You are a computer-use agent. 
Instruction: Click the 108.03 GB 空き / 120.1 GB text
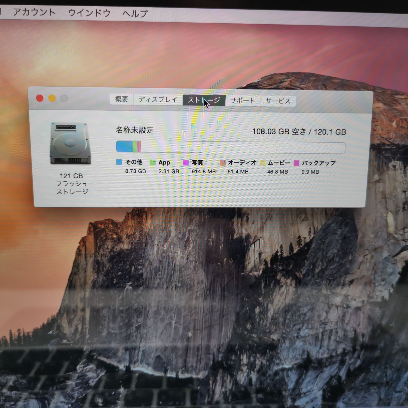(299, 132)
